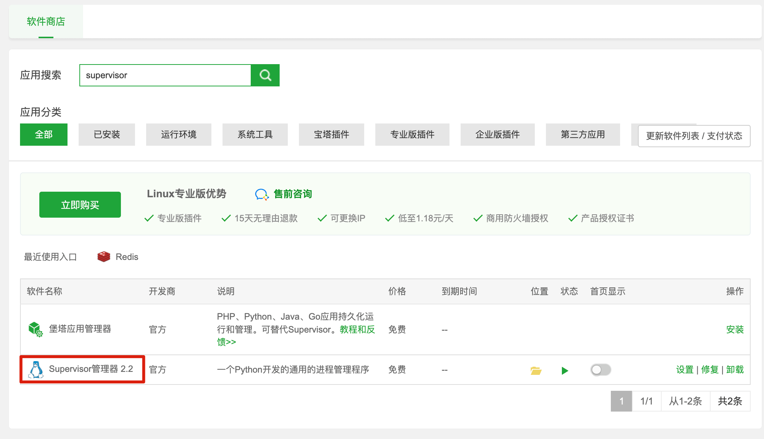
Task: Select the 运行环境 category filter
Action: tap(178, 135)
